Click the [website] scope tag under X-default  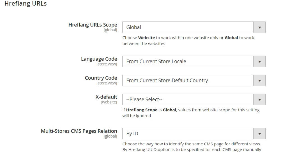[x=109, y=102]
